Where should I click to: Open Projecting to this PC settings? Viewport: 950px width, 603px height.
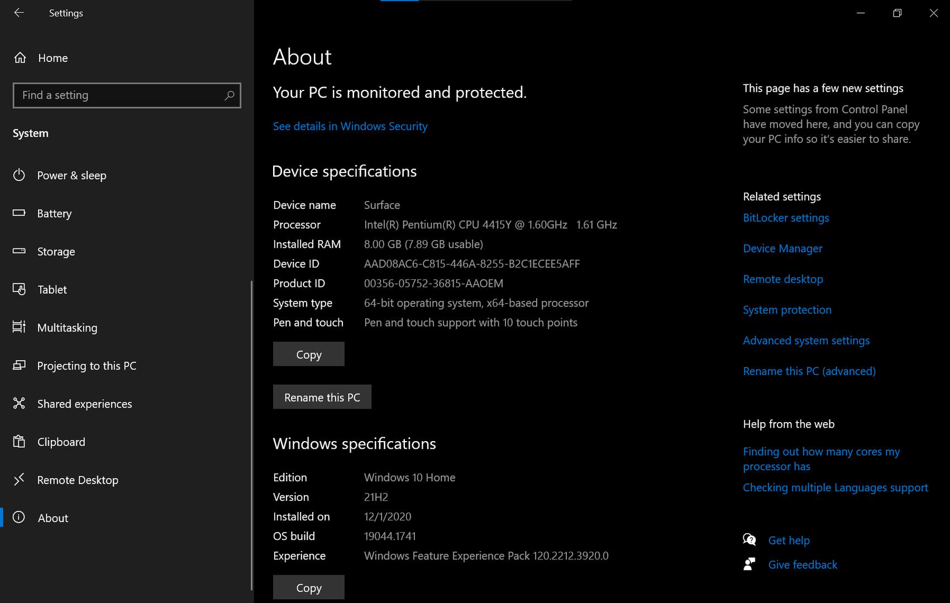(x=87, y=366)
